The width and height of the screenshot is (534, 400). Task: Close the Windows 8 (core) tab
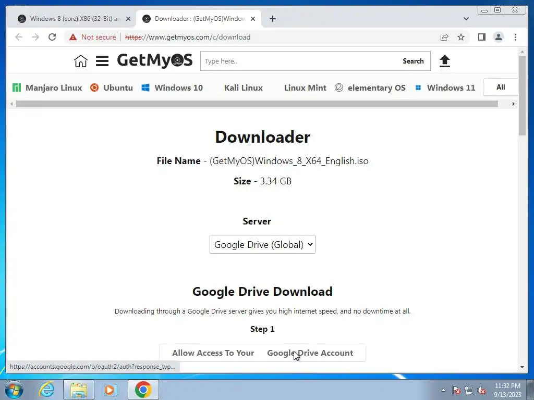pyautogui.click(x=128, y=19)
